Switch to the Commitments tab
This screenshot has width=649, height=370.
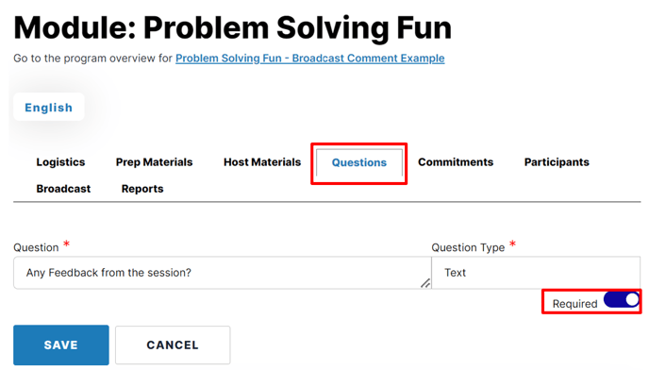pos(456,162)
